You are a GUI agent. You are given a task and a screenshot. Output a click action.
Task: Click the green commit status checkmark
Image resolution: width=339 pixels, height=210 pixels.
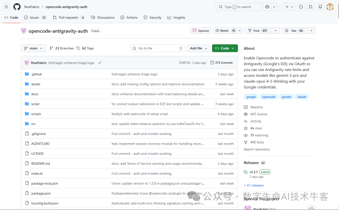[100, 63]
